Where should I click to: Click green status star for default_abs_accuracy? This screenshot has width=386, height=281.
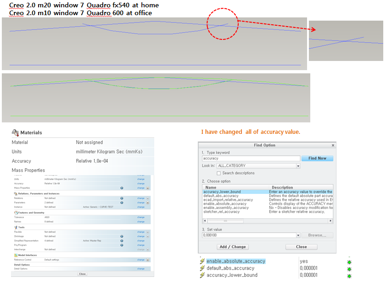(349, 269)
